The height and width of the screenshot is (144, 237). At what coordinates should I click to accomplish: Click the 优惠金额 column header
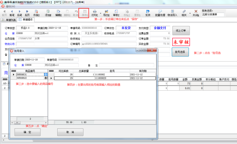click(197, 79)
